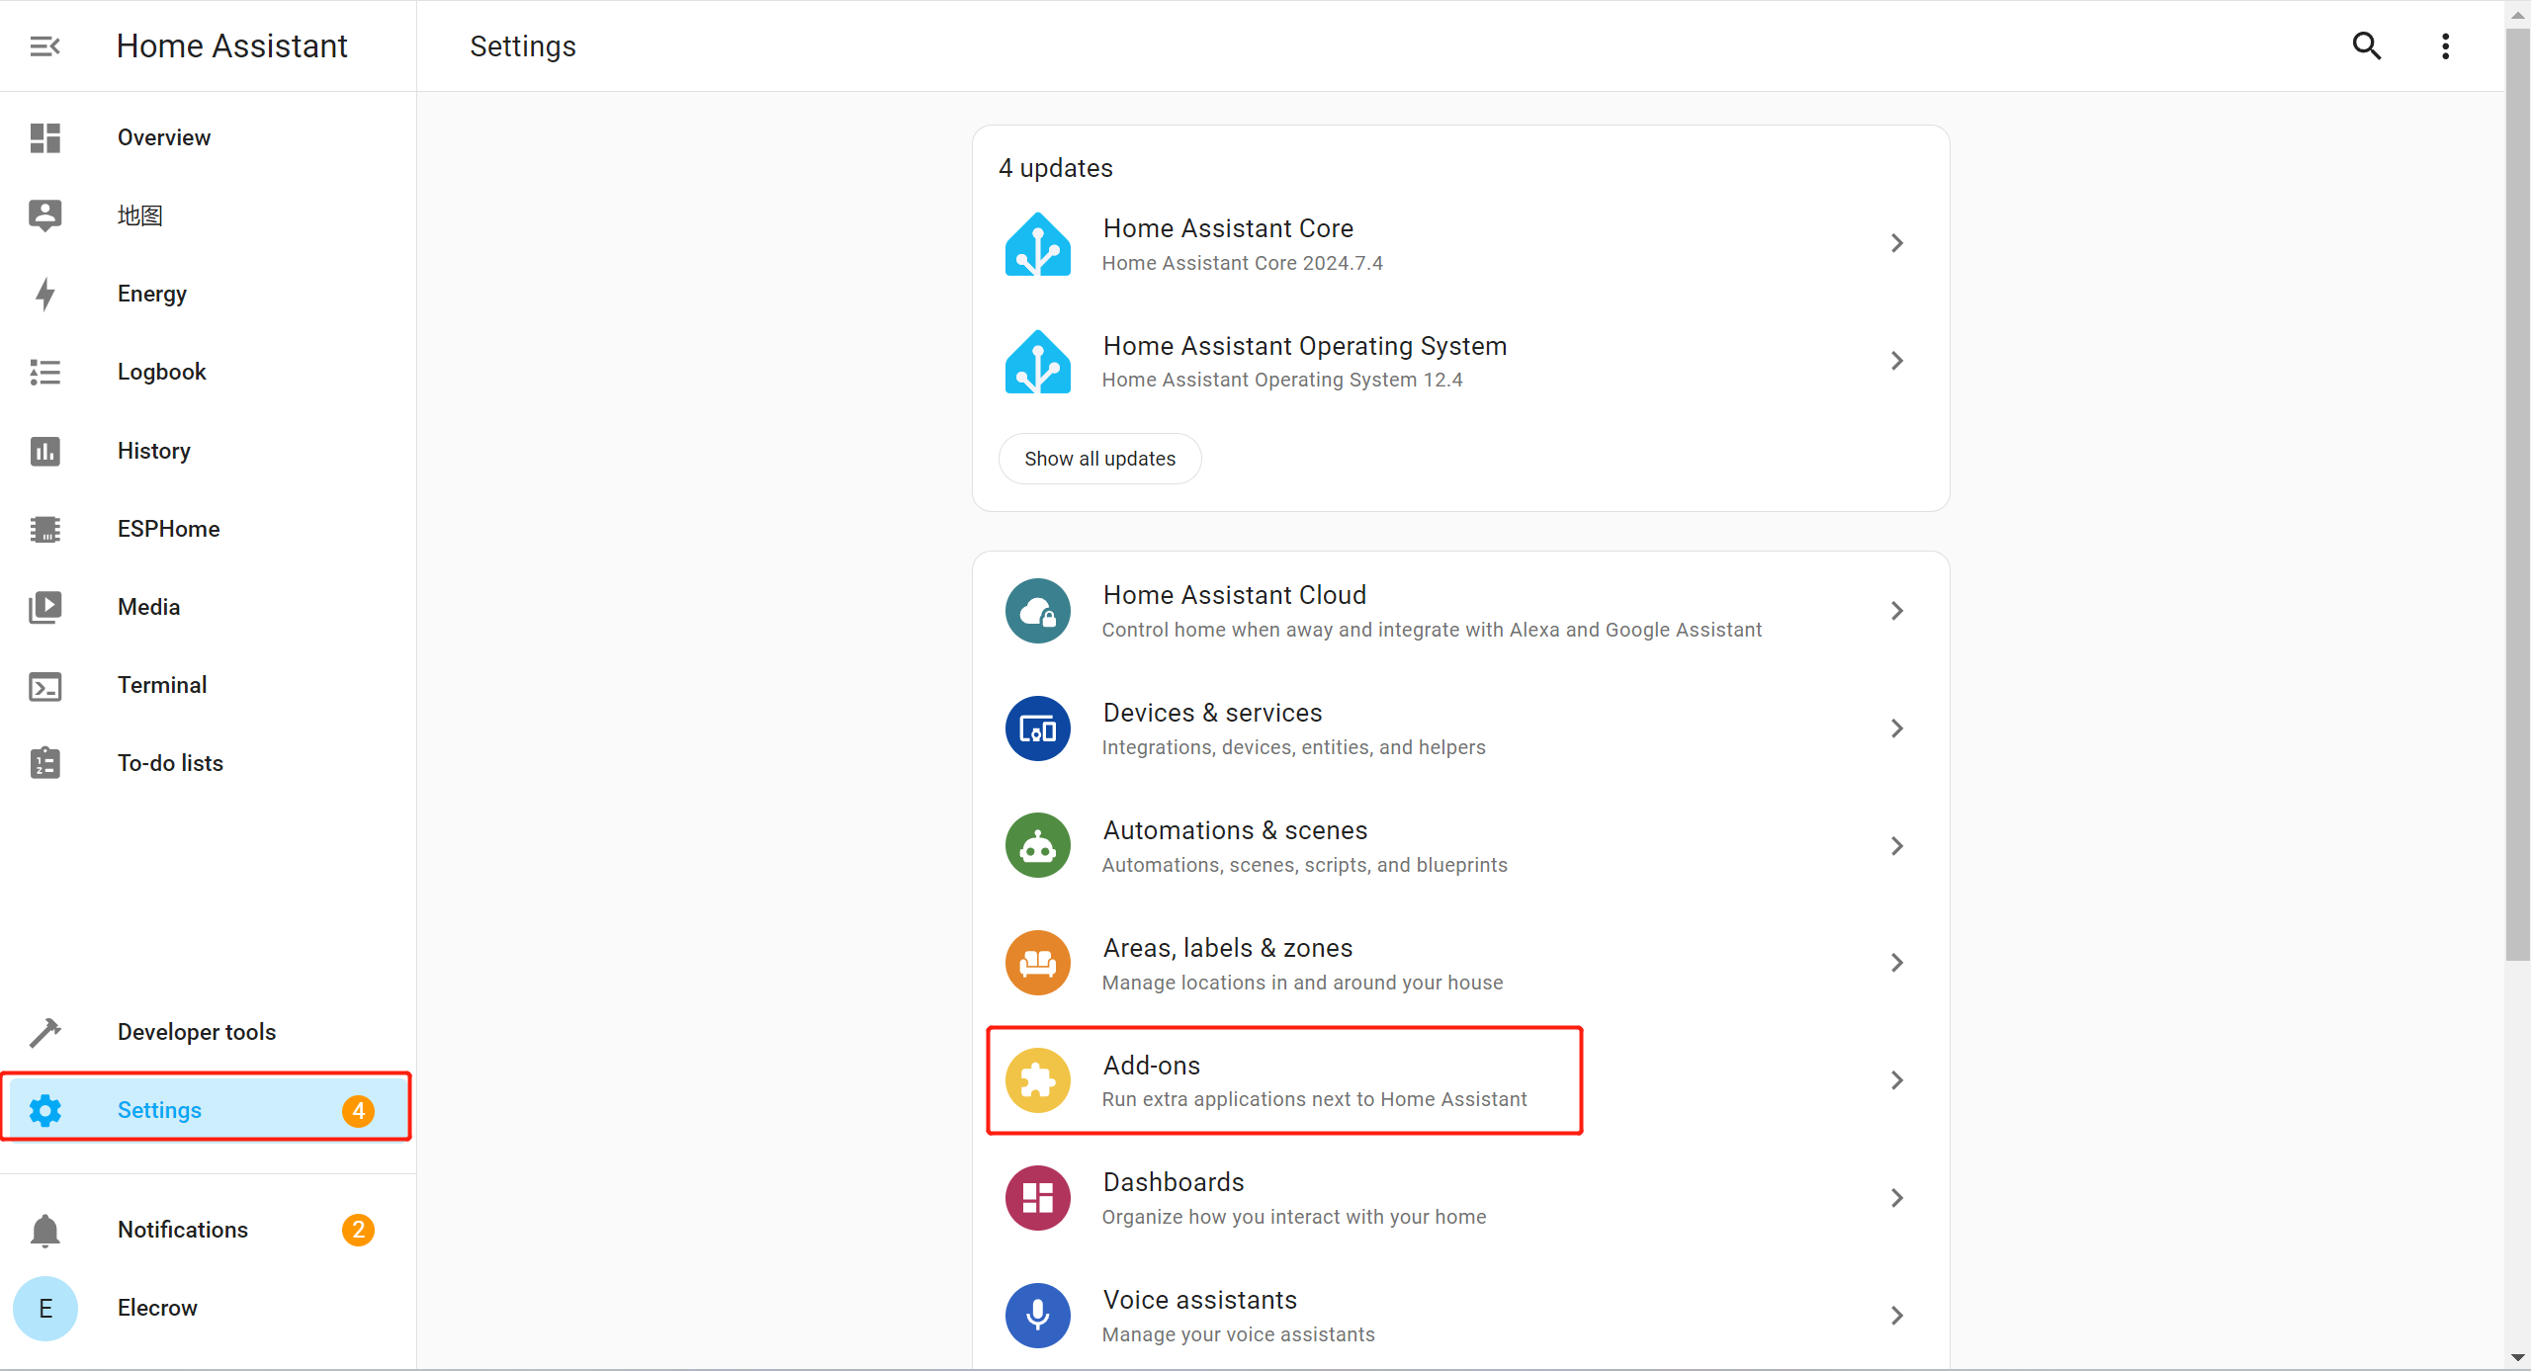Click the scrollbar down arrow

(2518, 1358)
